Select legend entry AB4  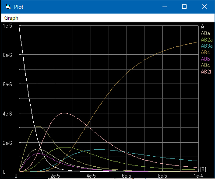(x=205, y=53)
